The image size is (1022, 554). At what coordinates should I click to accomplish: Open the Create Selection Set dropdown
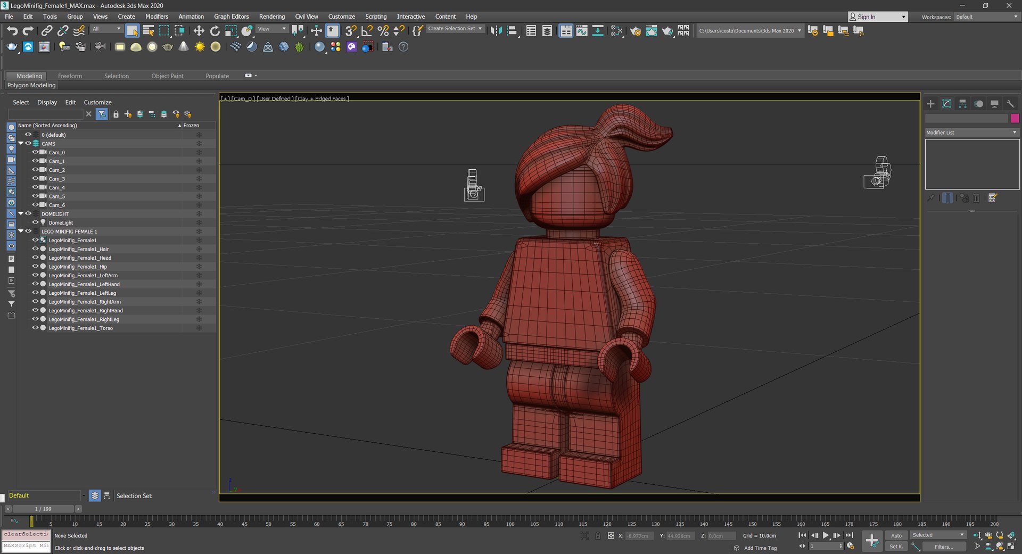click(456, 29)
